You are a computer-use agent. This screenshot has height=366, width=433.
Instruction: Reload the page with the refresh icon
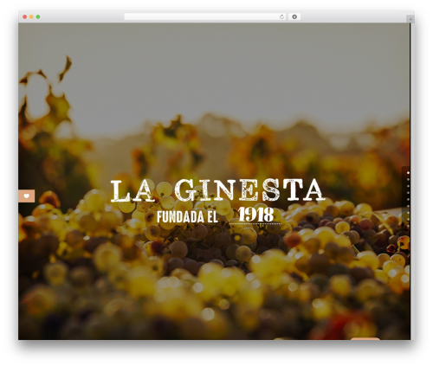(x=281, y=16)
